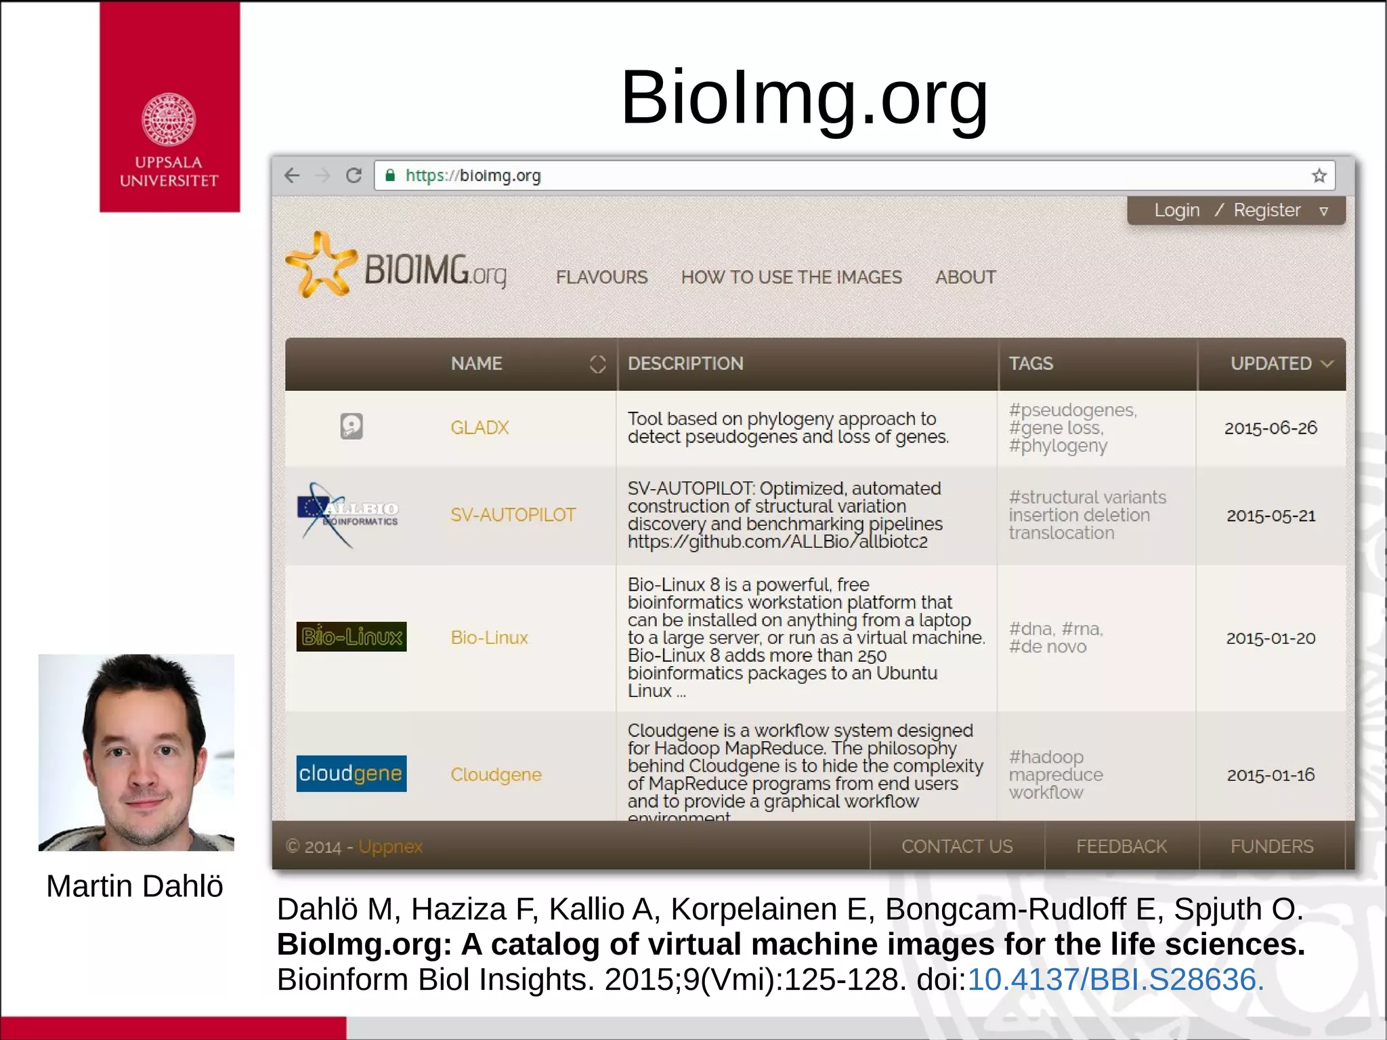Click the Cloudgene description text

(x=805, y=773)
